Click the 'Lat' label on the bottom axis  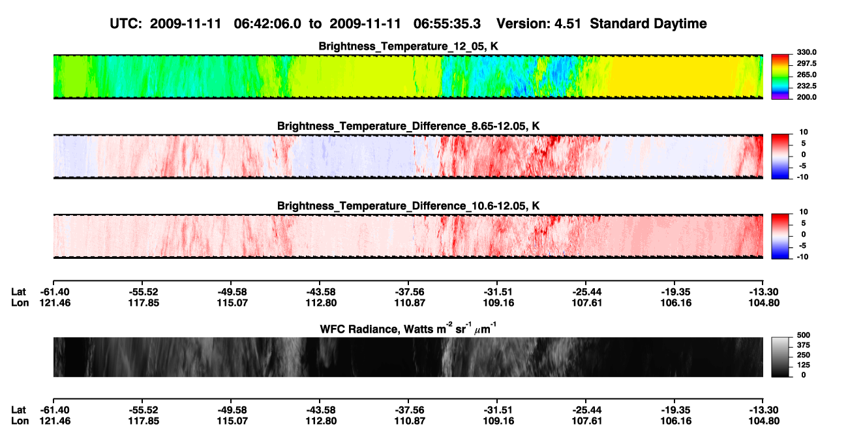[18, 410]
